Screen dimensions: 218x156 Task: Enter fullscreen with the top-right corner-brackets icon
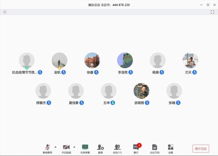pyautogui.click(x=212, y=12)
